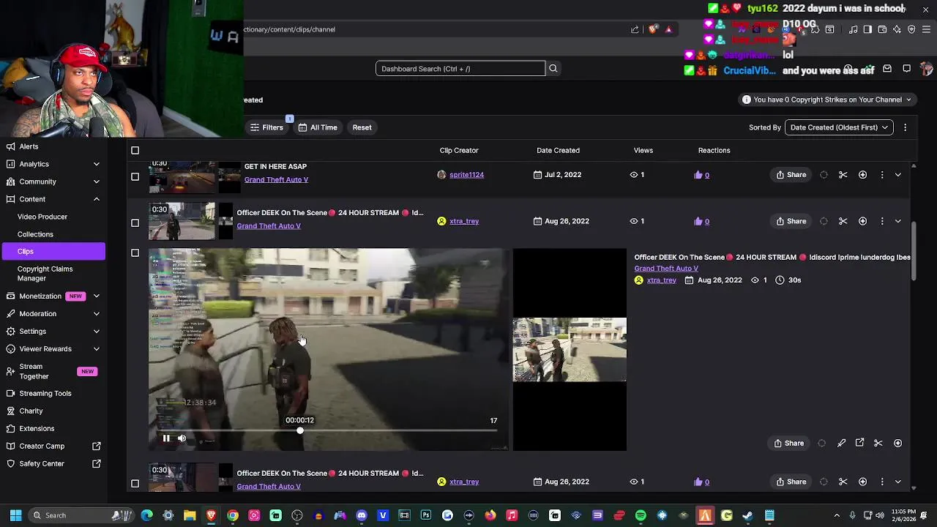
Task: Share the GET IN HERE ASAP clip
Action: click(x=791, y=175)
